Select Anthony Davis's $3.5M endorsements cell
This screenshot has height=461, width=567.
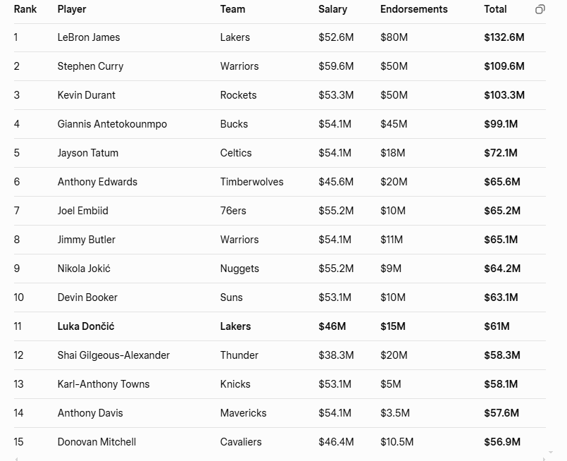tap(394, 413)
